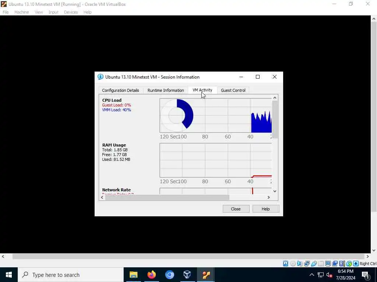Show hidden system tray icons
The height and width of the screenshot is (282, 377).
tap(311, 275)
